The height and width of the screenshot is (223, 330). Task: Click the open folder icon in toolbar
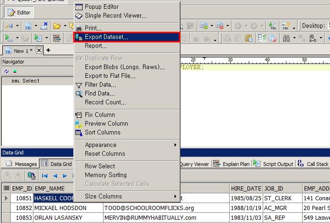57,26
